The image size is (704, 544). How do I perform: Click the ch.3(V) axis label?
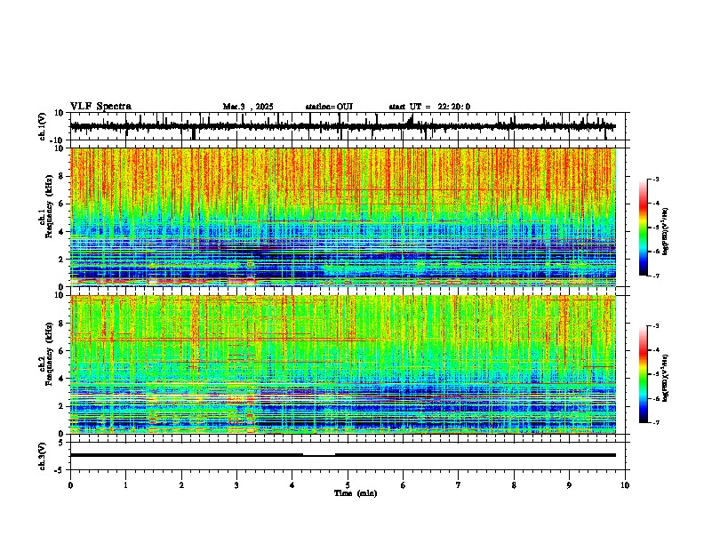click(43, 456)
